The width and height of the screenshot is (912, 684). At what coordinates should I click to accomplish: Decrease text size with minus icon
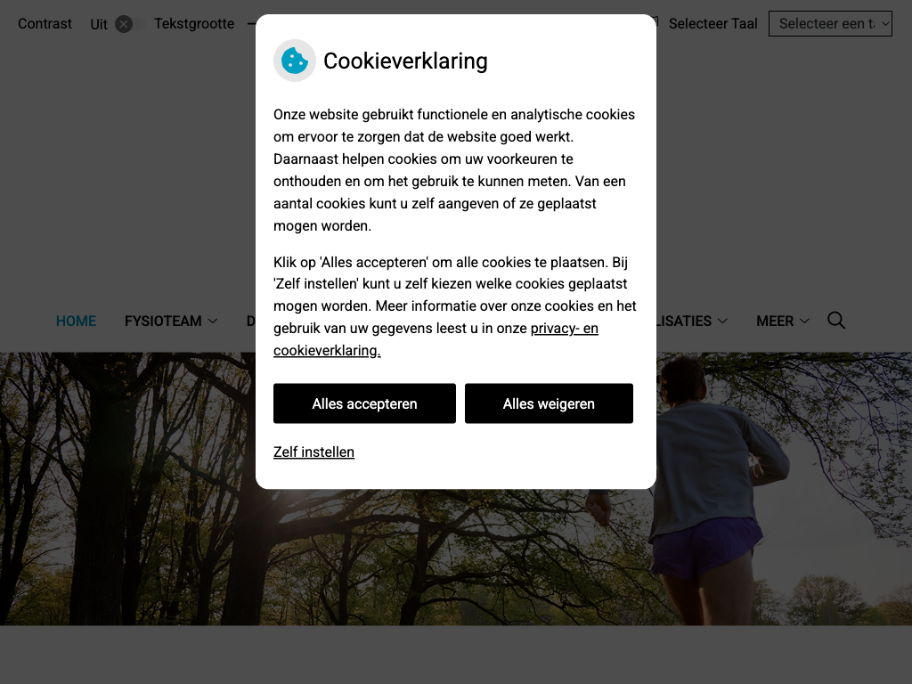click(x=251, y=24)
